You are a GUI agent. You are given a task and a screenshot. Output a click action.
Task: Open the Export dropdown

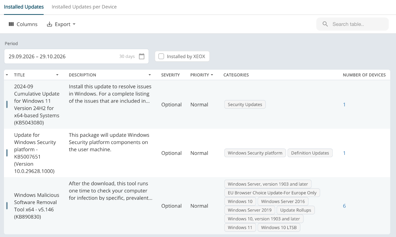[x=61, y=24]
